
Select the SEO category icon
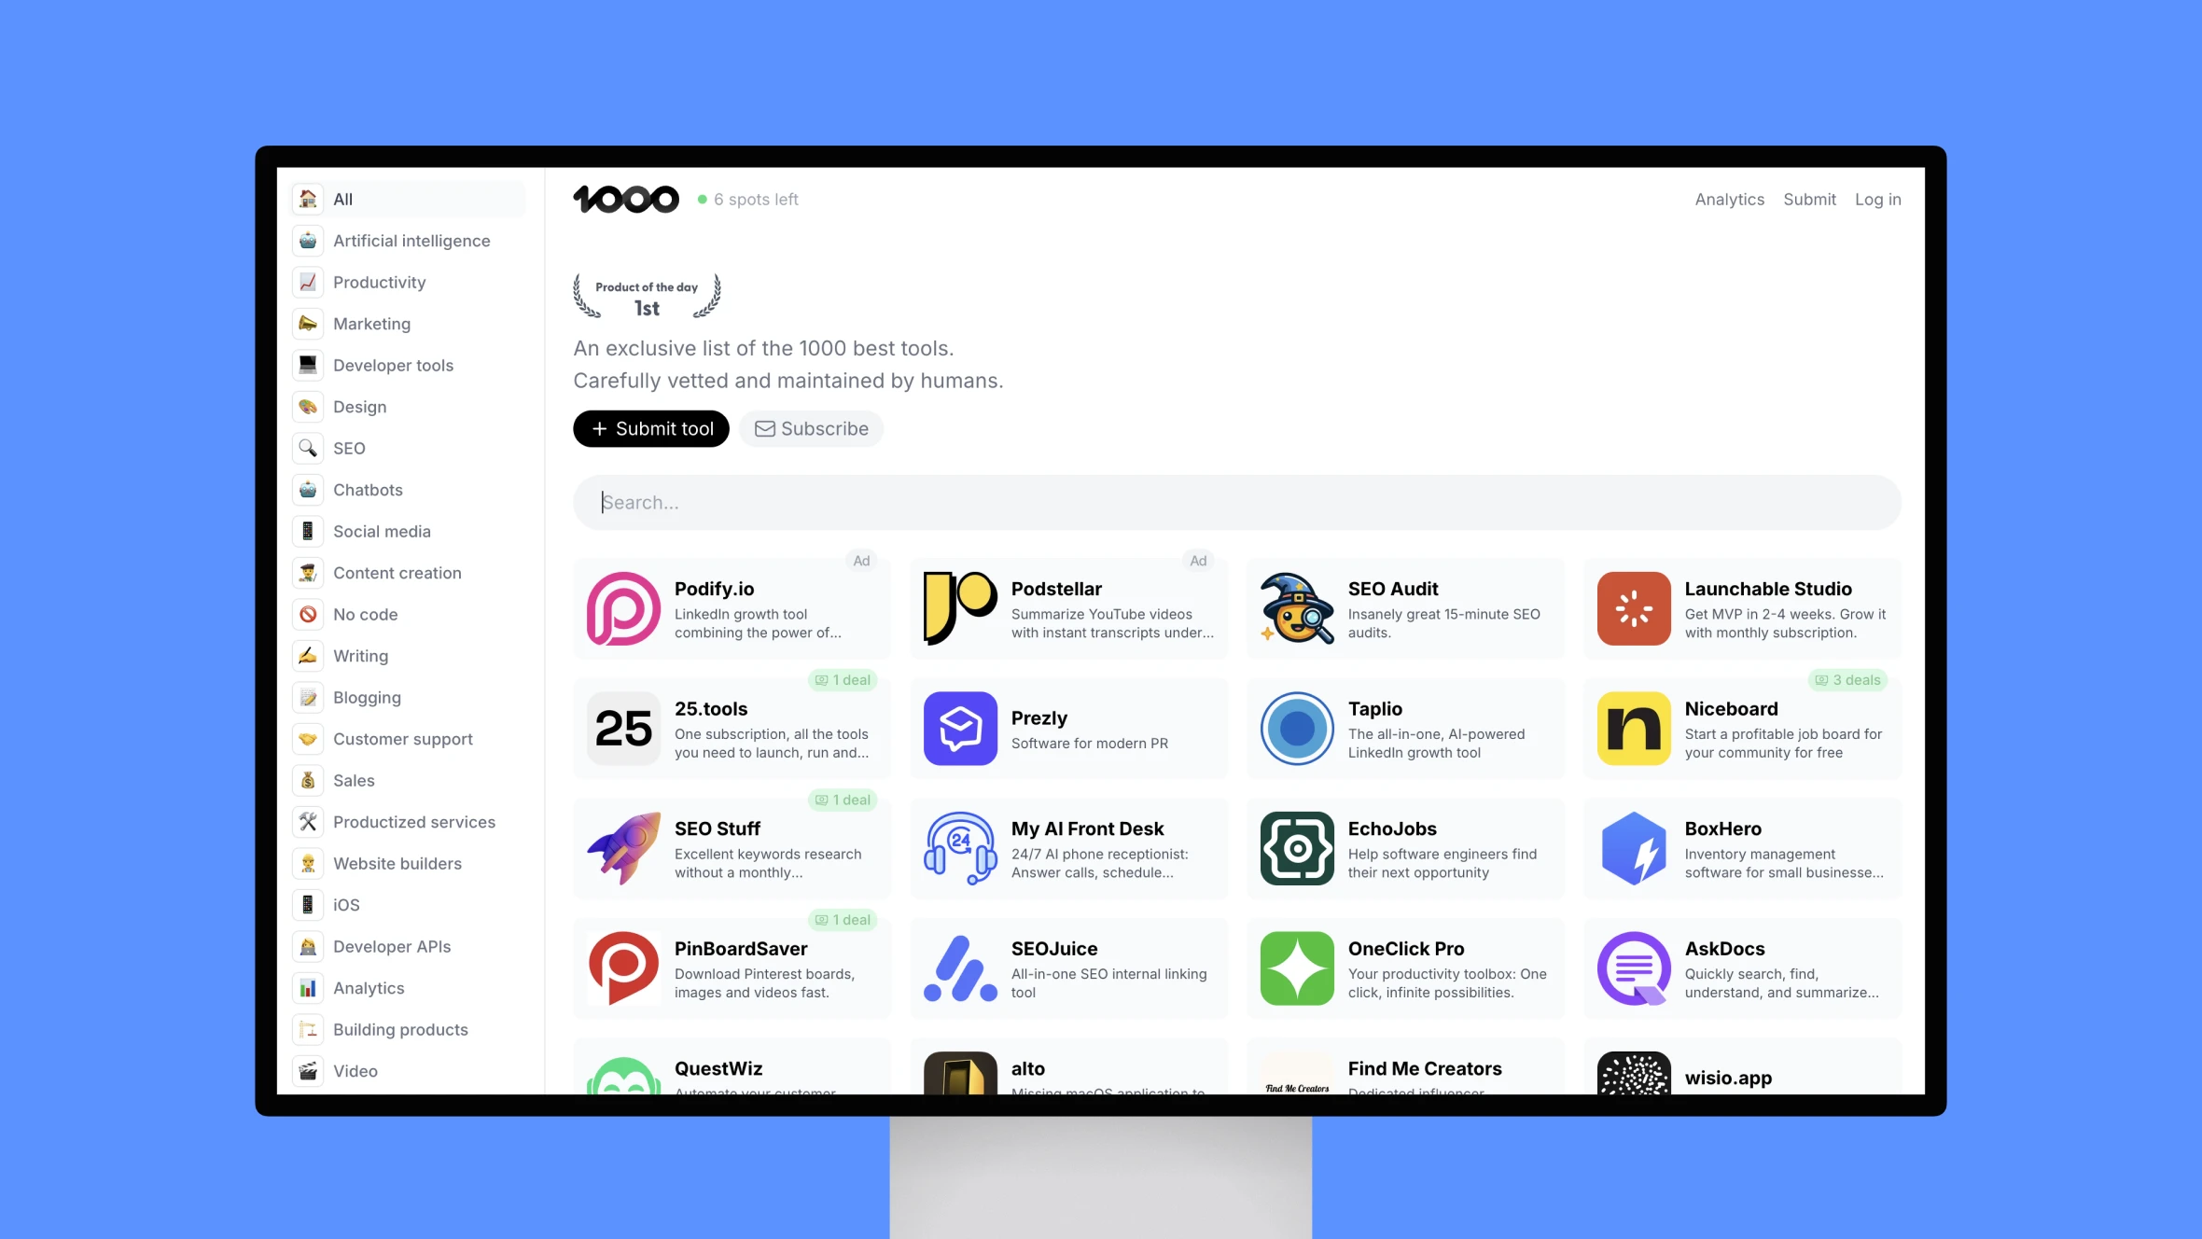(307, 448)
